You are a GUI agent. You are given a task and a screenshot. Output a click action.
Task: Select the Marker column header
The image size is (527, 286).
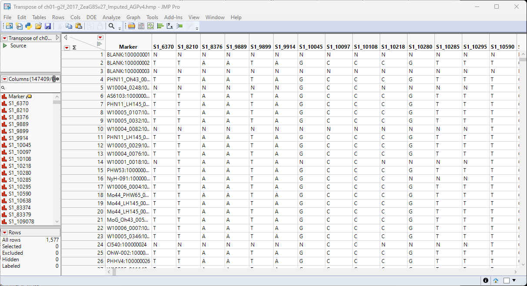pos(128,47)
